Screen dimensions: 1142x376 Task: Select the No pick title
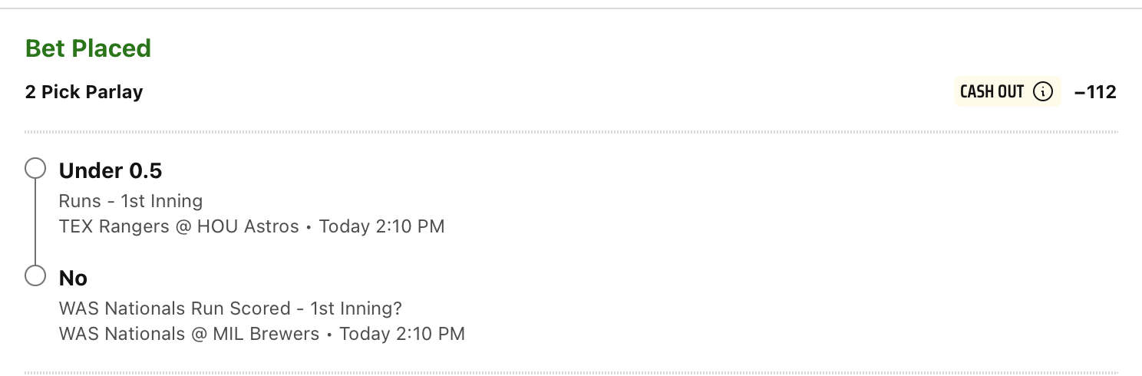(73, 278)
